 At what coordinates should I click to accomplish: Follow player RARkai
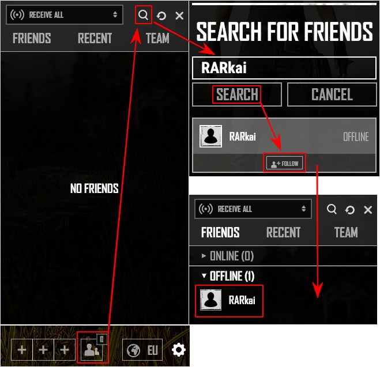click(x=284, y=164)
